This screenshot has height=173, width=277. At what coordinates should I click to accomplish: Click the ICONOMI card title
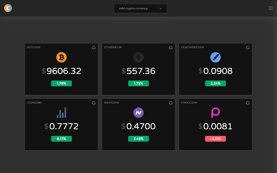(x=35, y=103)
